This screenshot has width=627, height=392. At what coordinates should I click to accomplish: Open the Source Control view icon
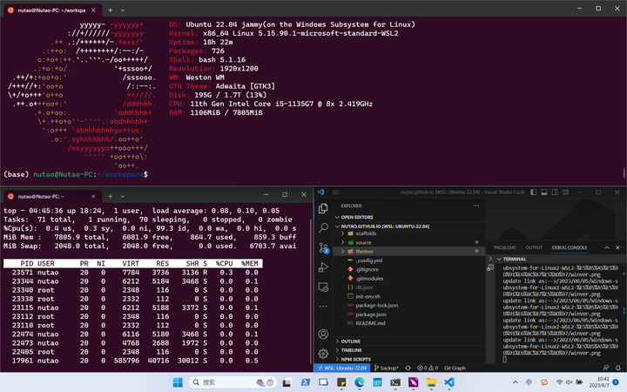[323, 249]
